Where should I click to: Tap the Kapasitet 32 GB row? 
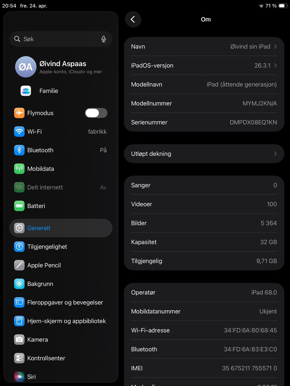tap(204, 242)
